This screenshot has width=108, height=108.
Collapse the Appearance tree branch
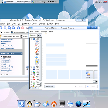point(31,39)
